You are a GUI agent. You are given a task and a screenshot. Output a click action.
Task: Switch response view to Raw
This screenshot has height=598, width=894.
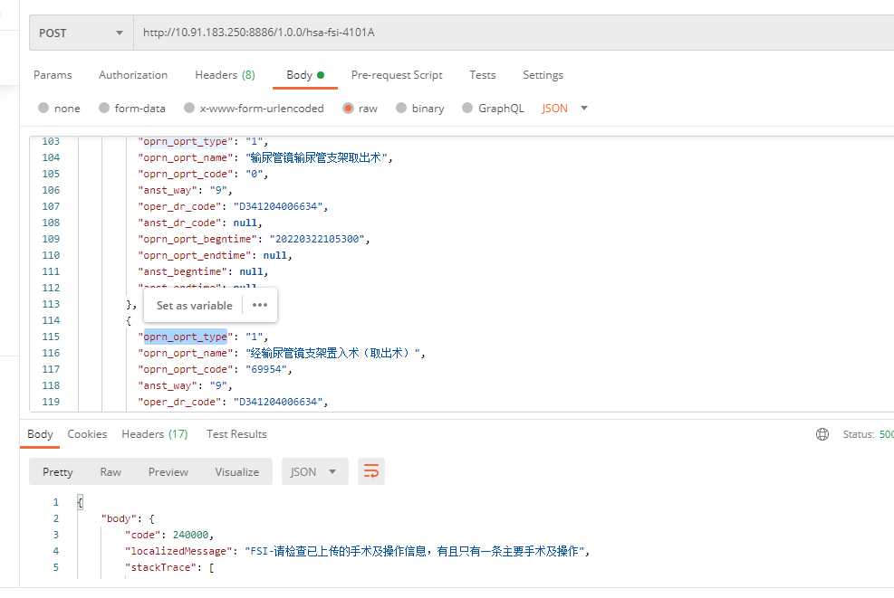pos(111,471)
